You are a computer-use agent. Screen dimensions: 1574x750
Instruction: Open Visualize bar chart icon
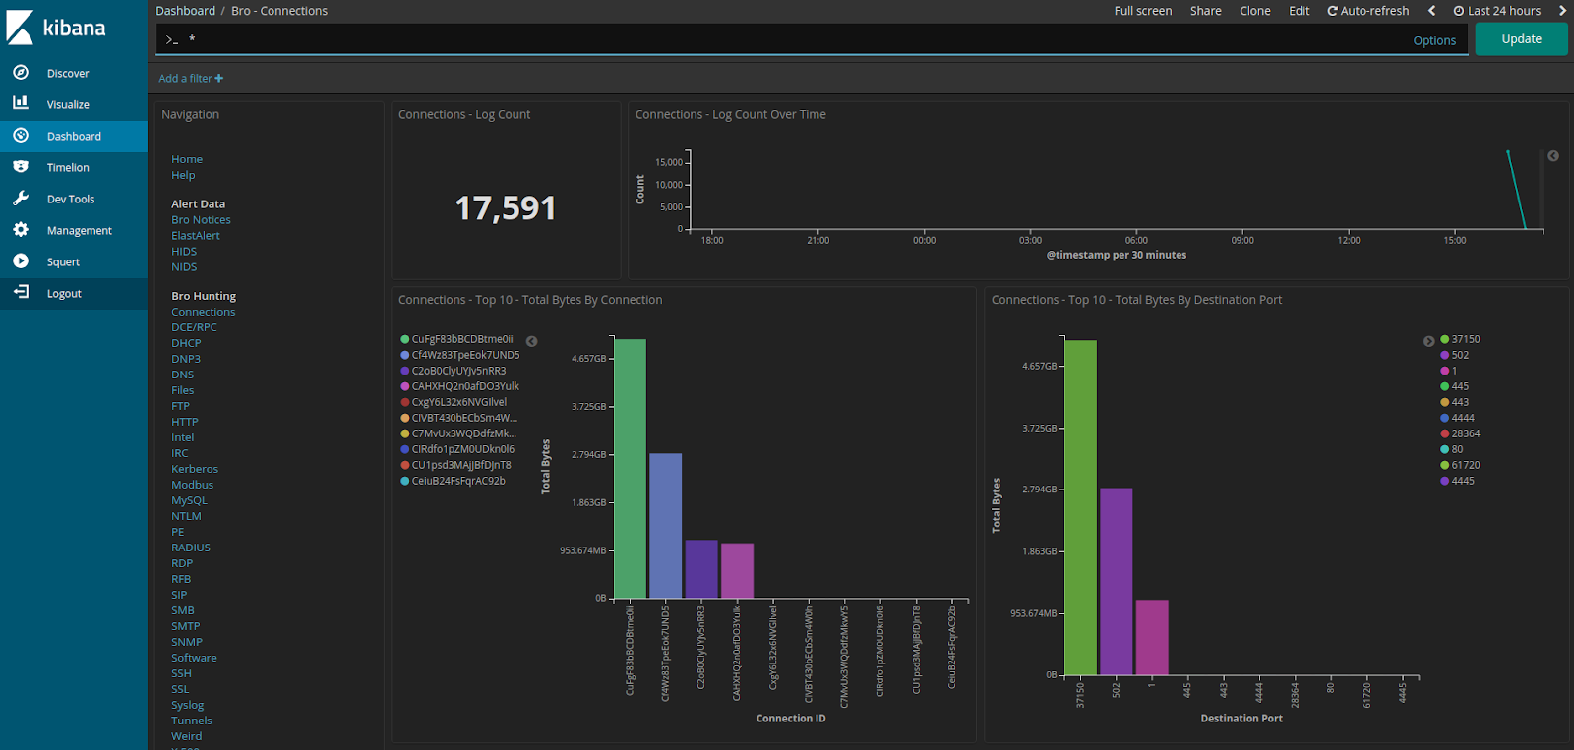[x=21, y=103]
